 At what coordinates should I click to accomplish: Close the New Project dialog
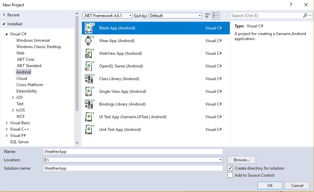coord(306,5)
